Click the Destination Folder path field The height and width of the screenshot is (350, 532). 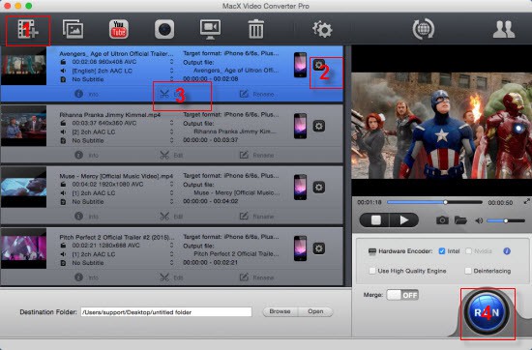[166, 312]
